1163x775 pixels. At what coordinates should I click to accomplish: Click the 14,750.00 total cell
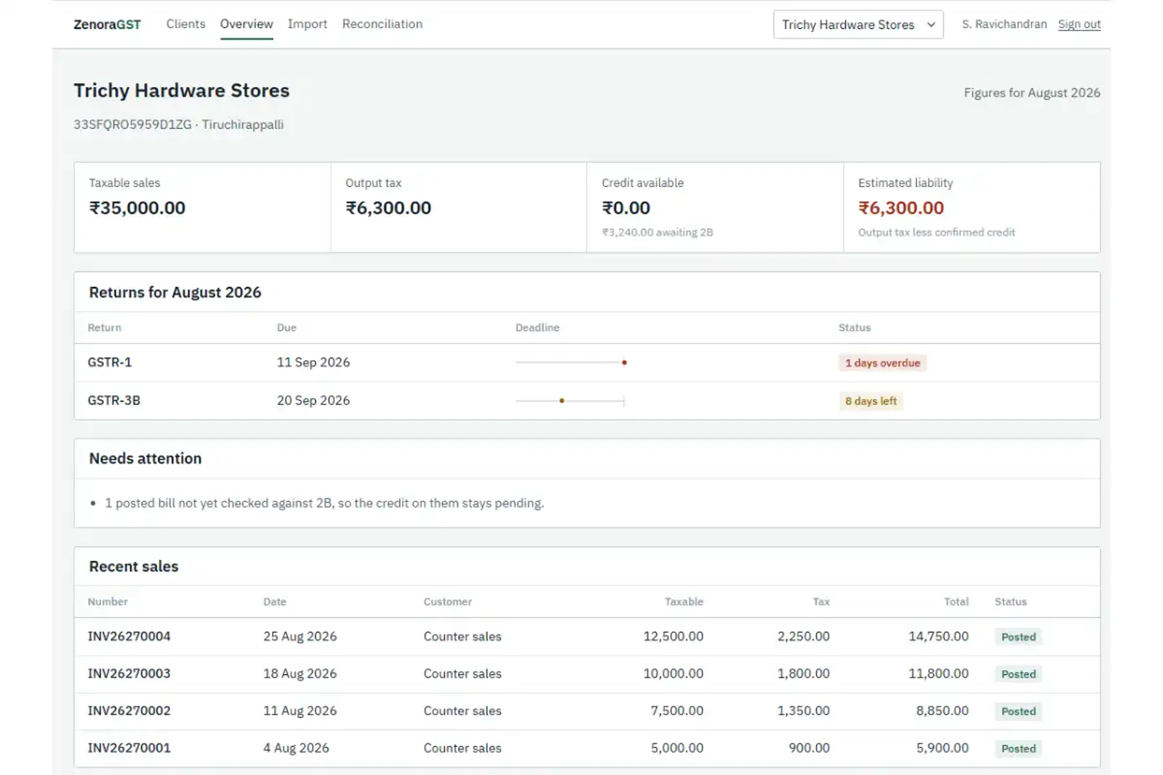939,636
